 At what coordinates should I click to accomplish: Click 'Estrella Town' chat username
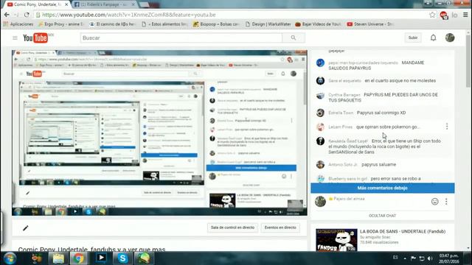click(341, 113)
